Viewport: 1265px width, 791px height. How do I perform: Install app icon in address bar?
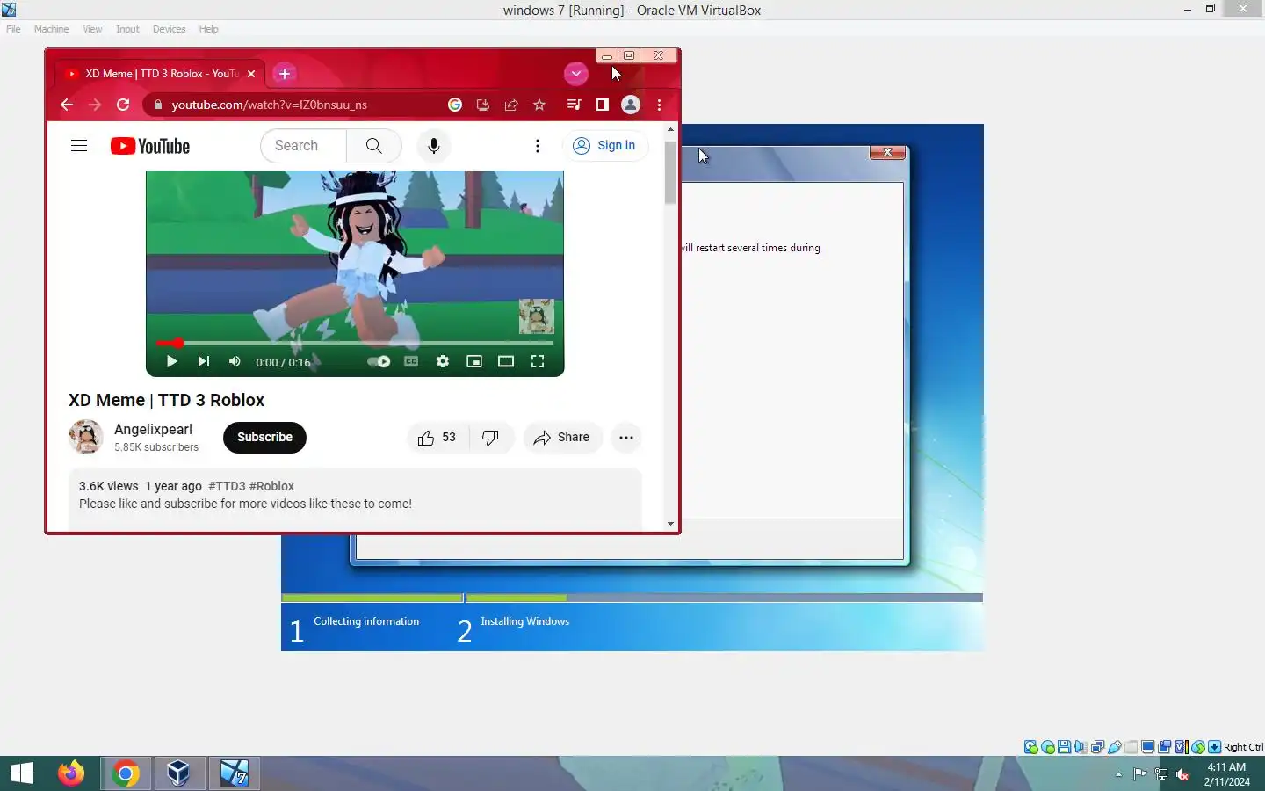(x=483, y=105)
